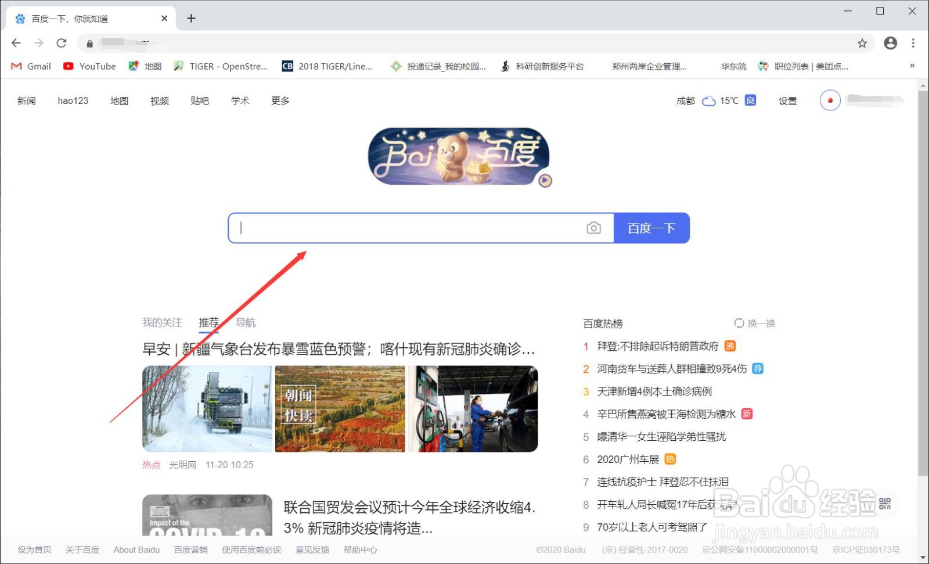Expand the bookmarks overflow chevron
Screen dimensions: 929x564
912,66
